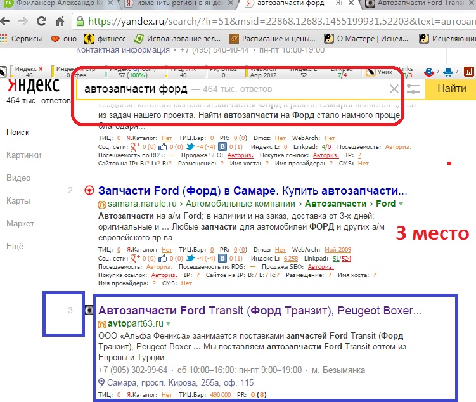Click the browser forward arrow

pos(23,22)
